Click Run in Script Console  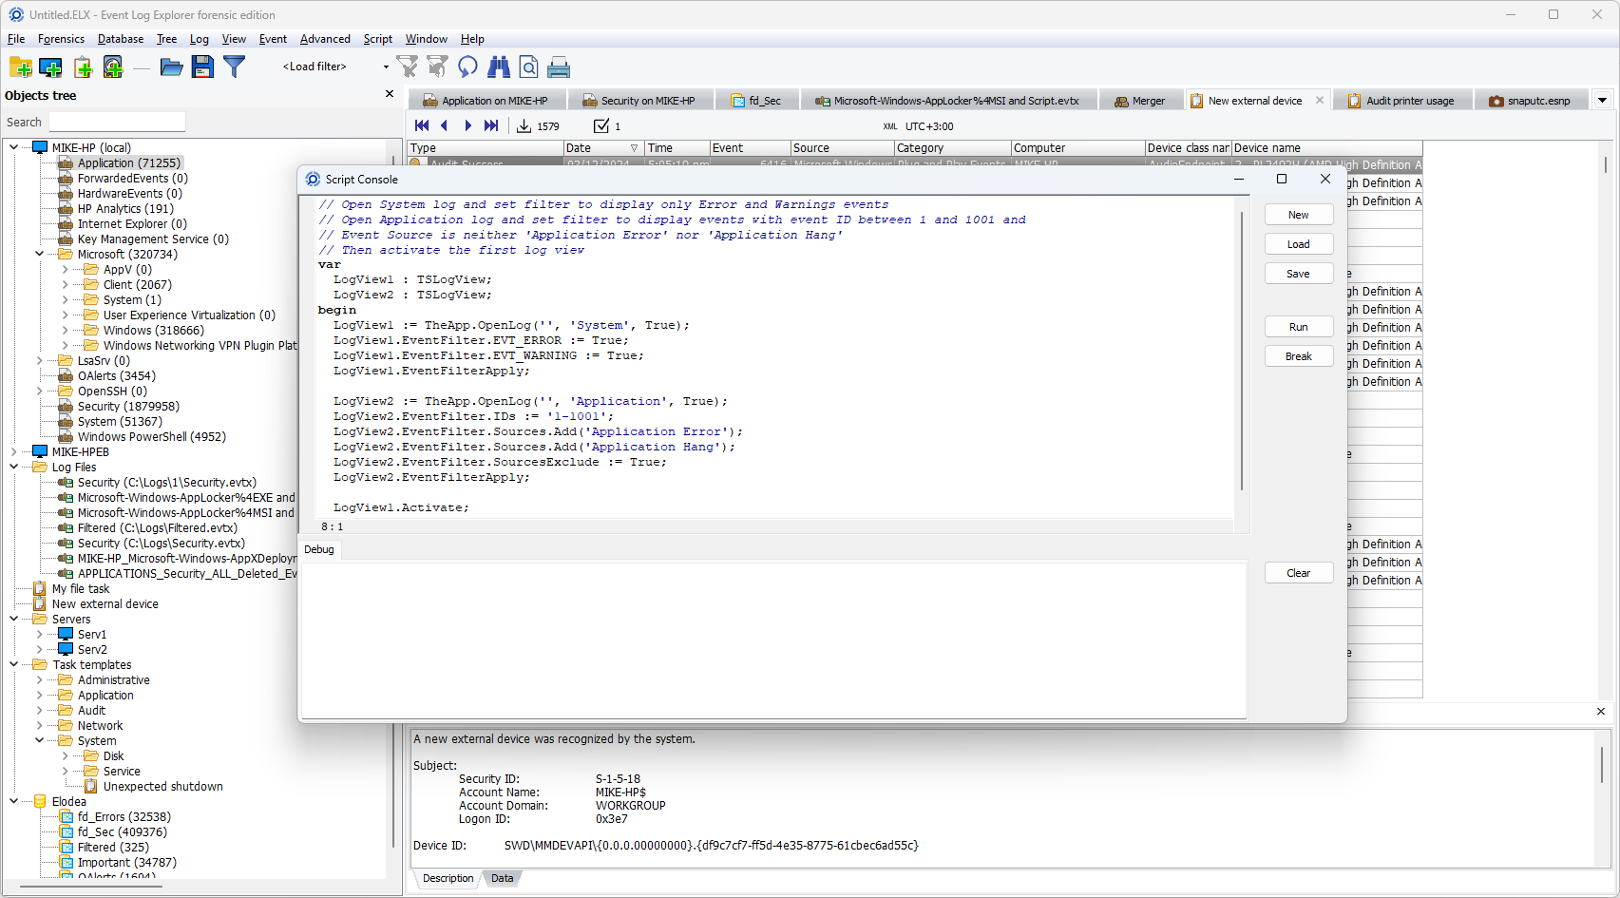1299,327
